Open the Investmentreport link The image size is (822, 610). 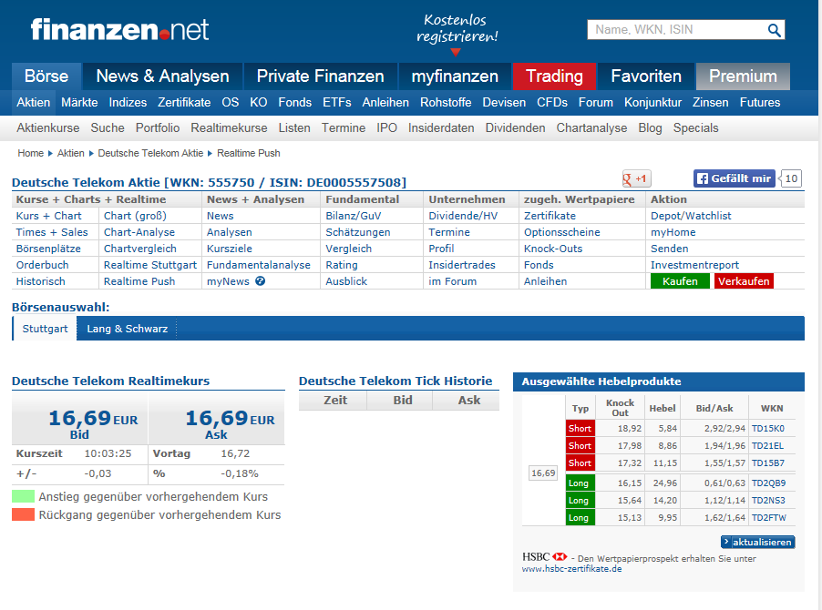[x=694, y=265]
